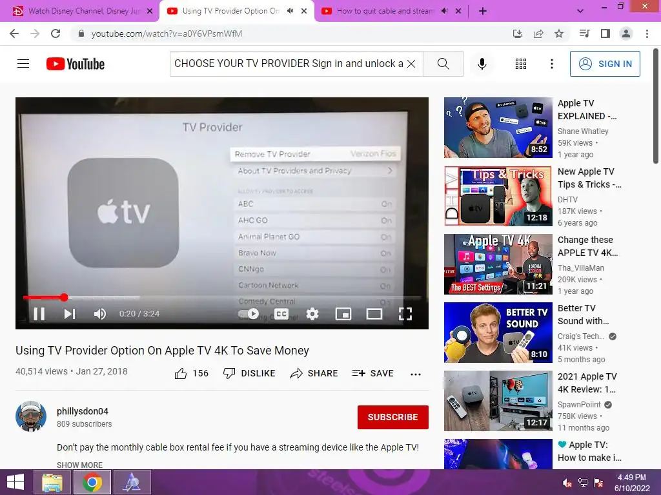
Task: Toggle the Chrome side panel
Action: 605,34
